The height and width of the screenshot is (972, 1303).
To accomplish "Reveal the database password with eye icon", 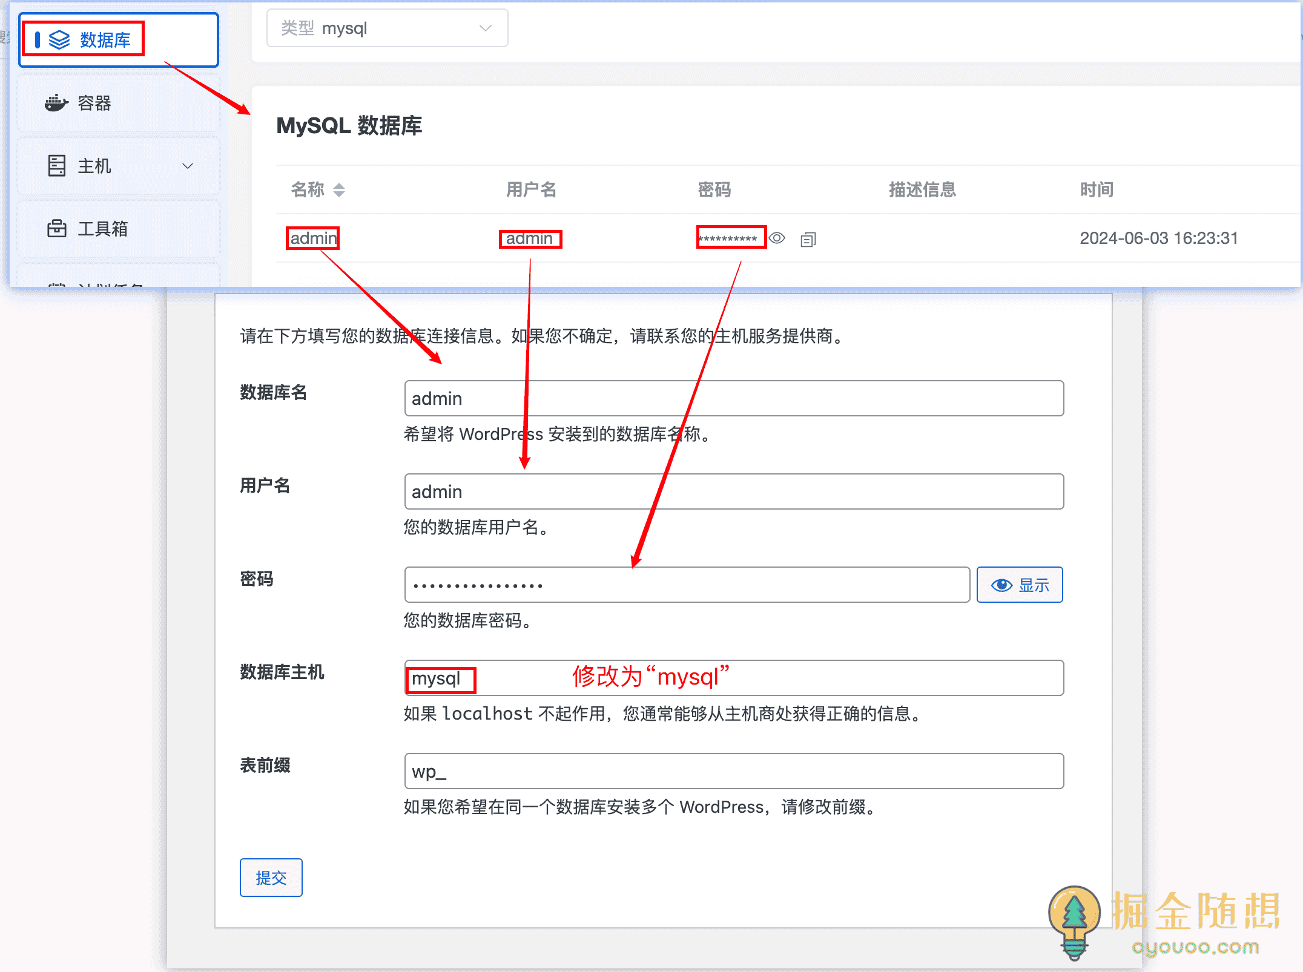I will tap(777, 238).
